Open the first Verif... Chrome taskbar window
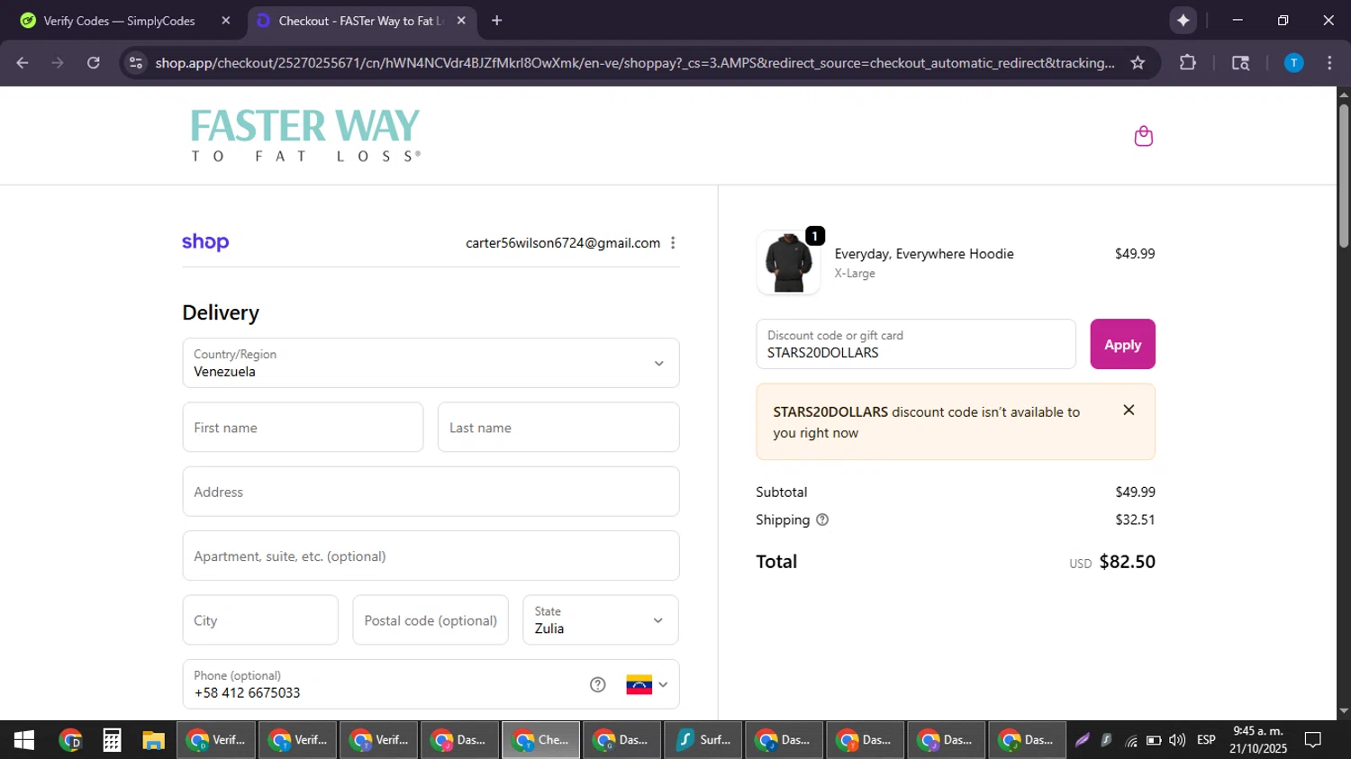 pos(216,740)
